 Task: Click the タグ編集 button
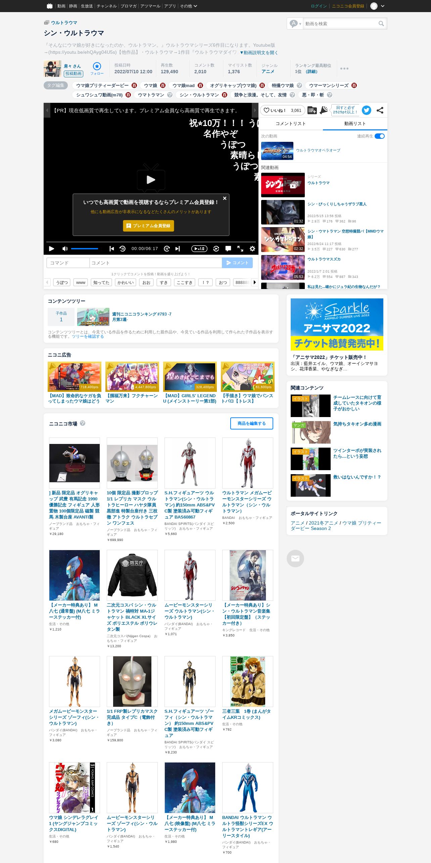(56, 85)
